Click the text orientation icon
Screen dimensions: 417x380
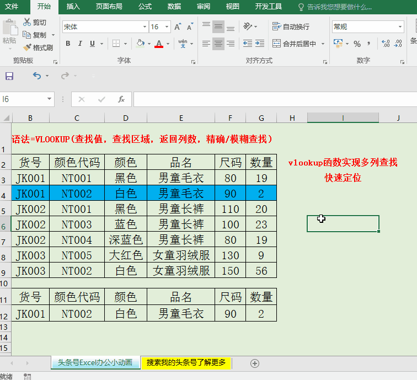pos(248,26)
